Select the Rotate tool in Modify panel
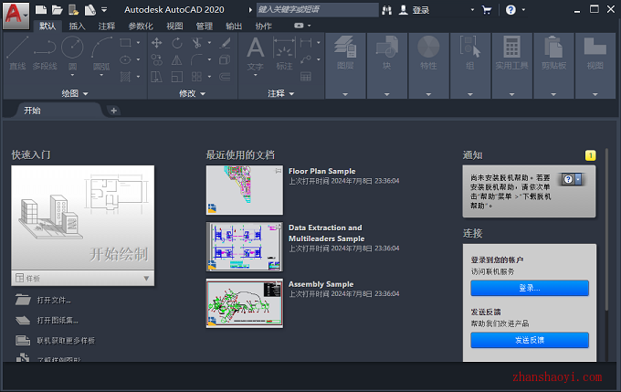Viewport: 621px width, 392px height. [x=177, y=43]
